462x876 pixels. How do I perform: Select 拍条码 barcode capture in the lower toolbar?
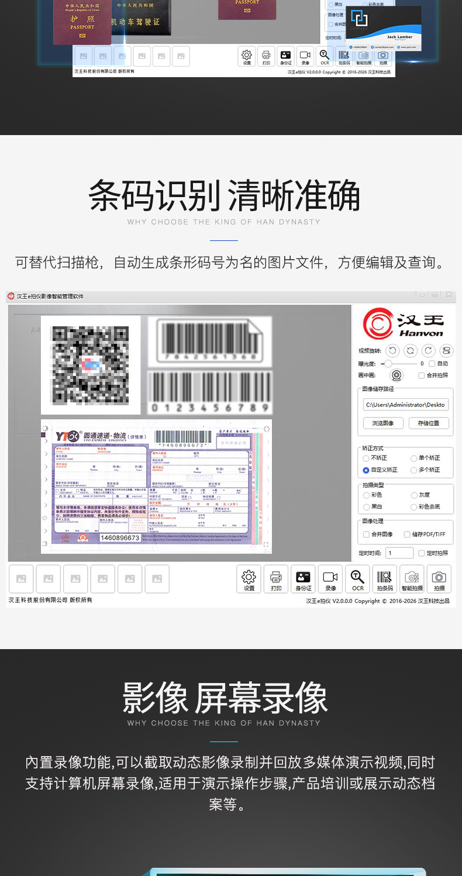pyautogui.click(x=384, y=578)
